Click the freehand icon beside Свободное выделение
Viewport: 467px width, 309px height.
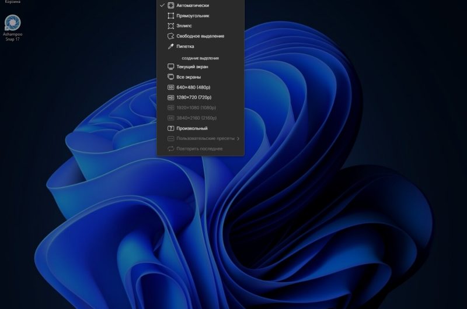(x=170, y=36)
